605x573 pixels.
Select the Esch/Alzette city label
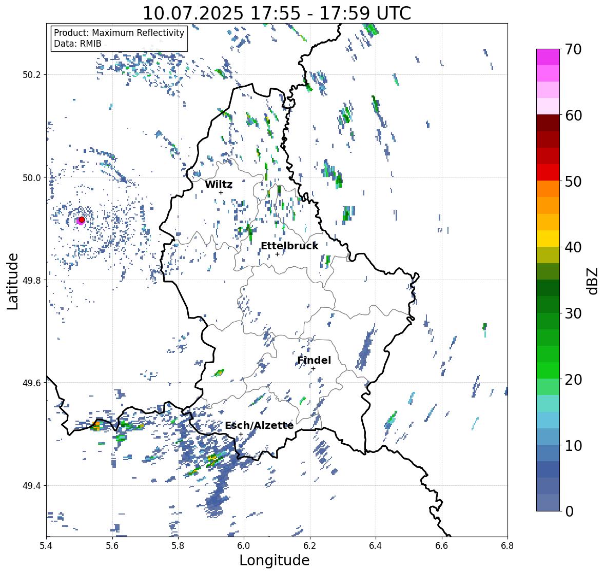259,425
